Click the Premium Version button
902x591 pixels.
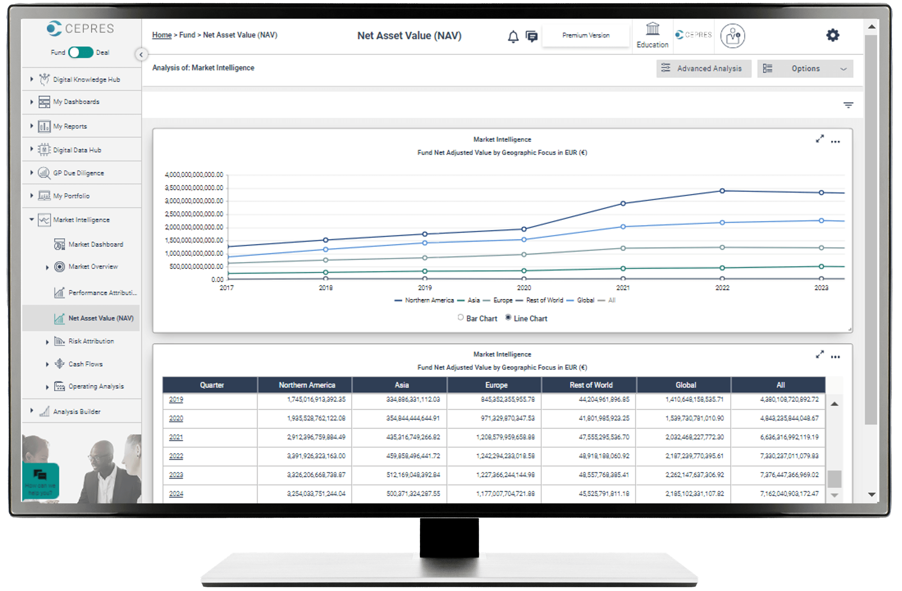tap(586, 36)
